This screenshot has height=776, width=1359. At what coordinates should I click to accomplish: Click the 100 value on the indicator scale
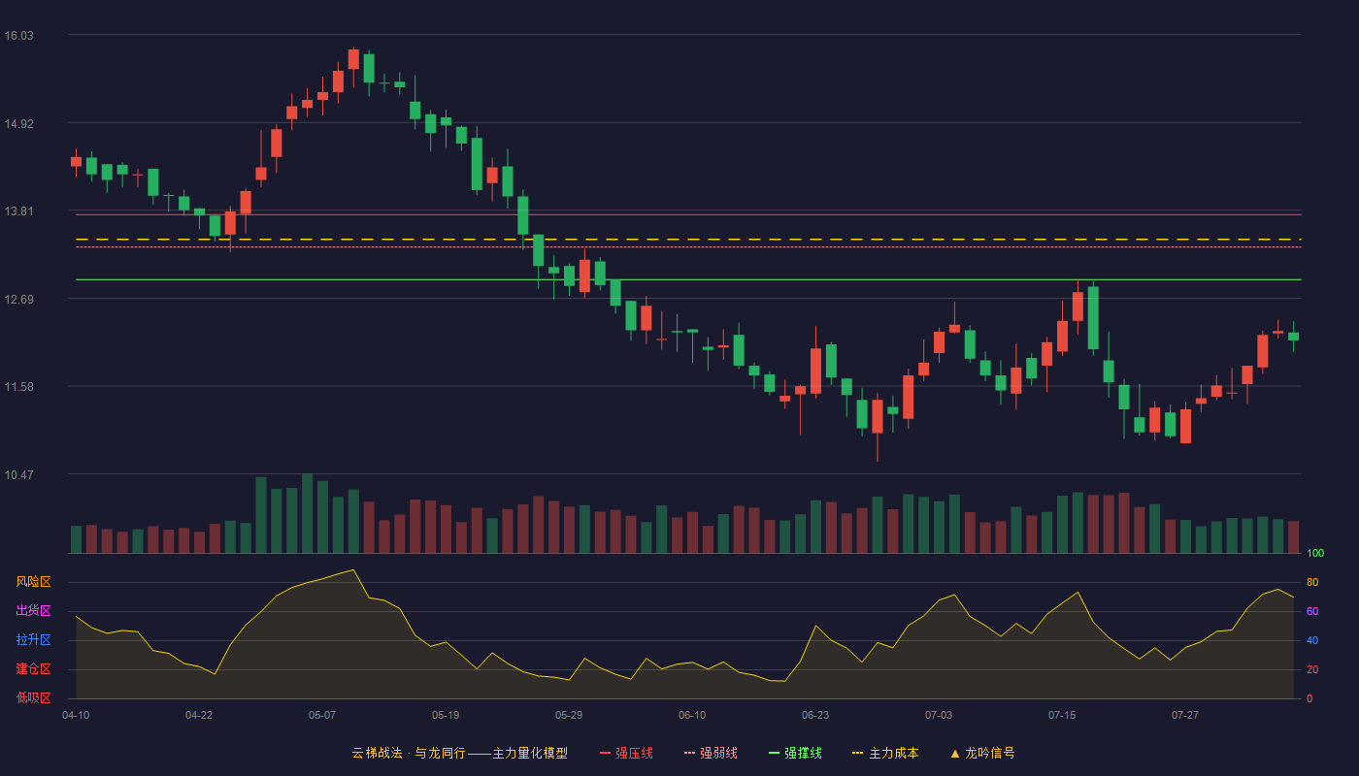[1315, 554]
